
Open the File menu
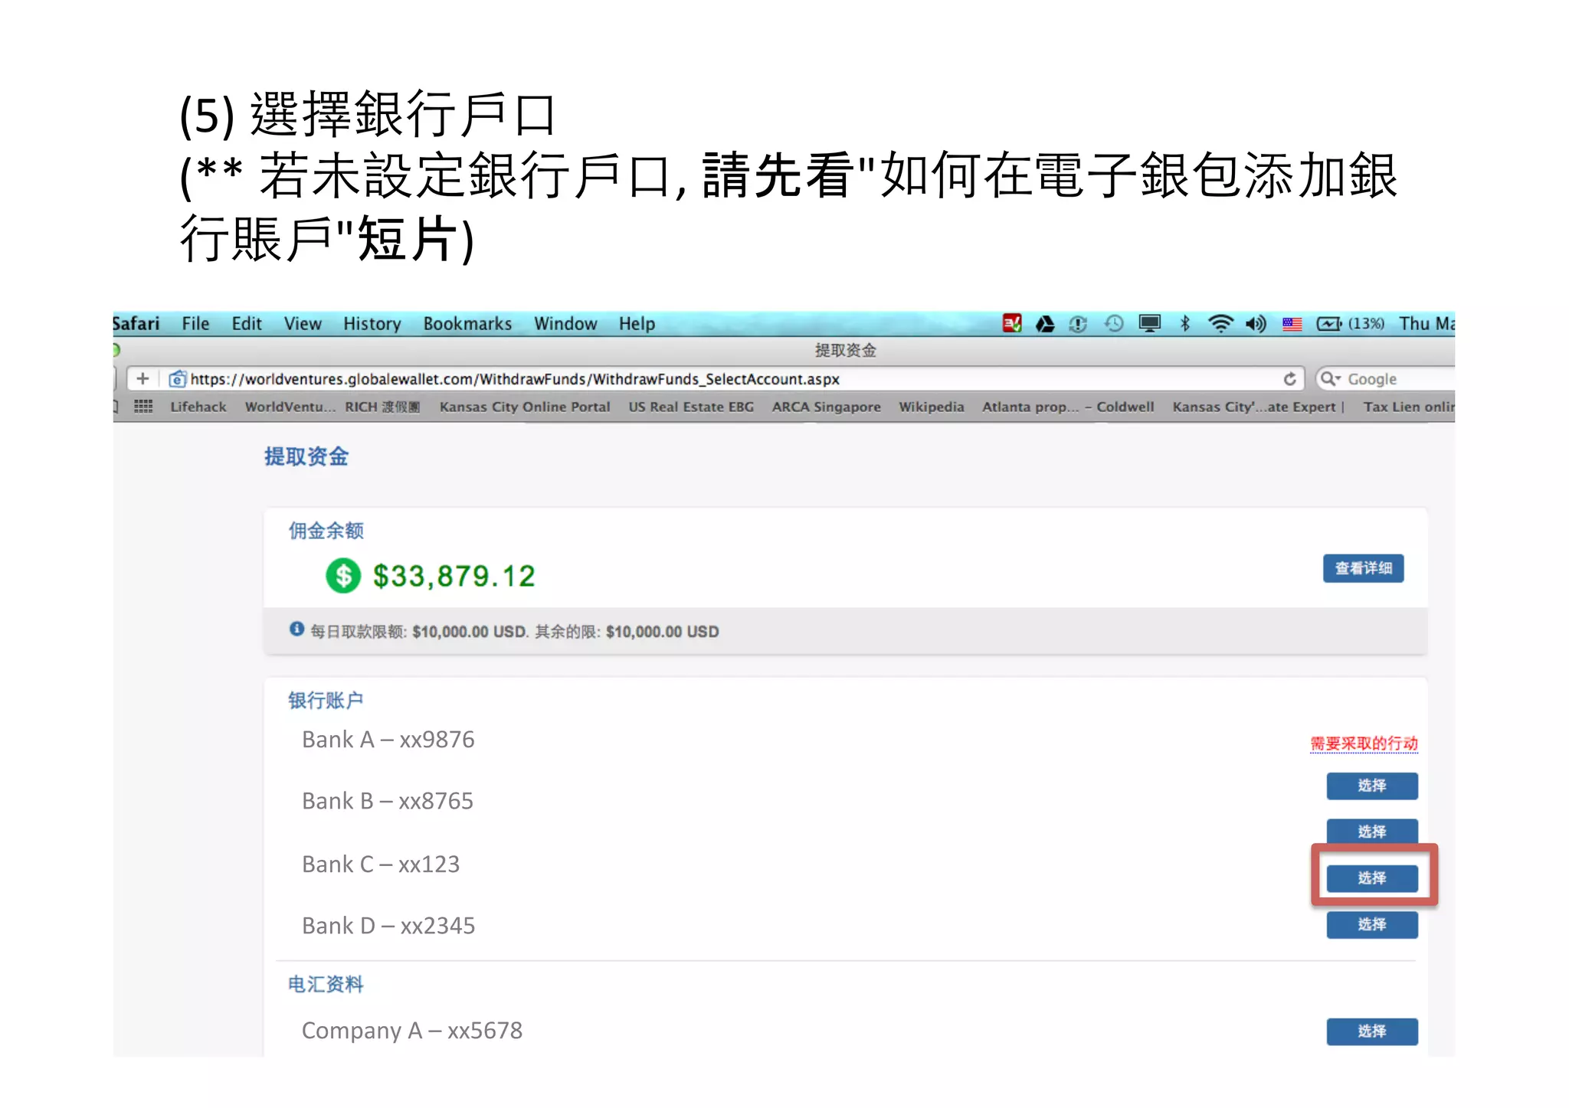click(195, 324)
